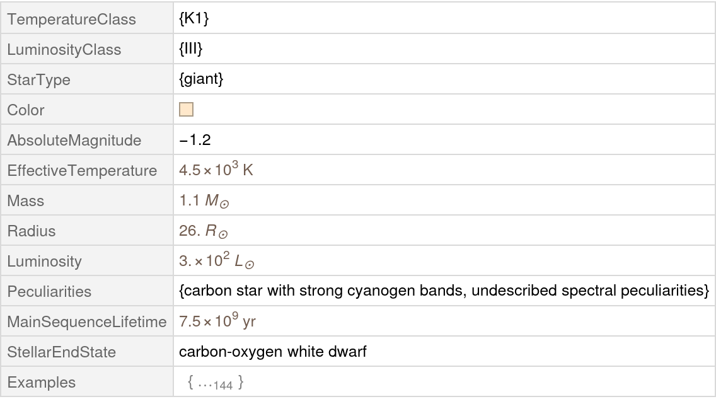Click the peach color swatch in Color row
The height and width of the screenshot is (416, 716).
pos(186,110)
